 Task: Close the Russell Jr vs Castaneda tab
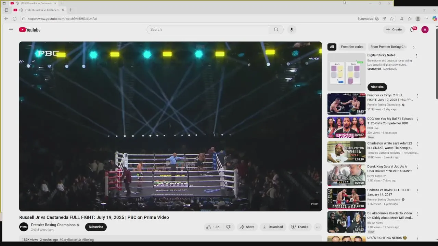pos(63,10)
